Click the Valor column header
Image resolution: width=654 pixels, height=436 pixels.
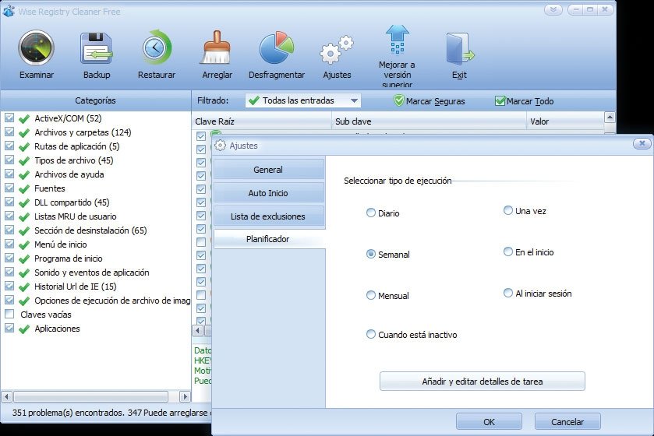click(565, 121)
